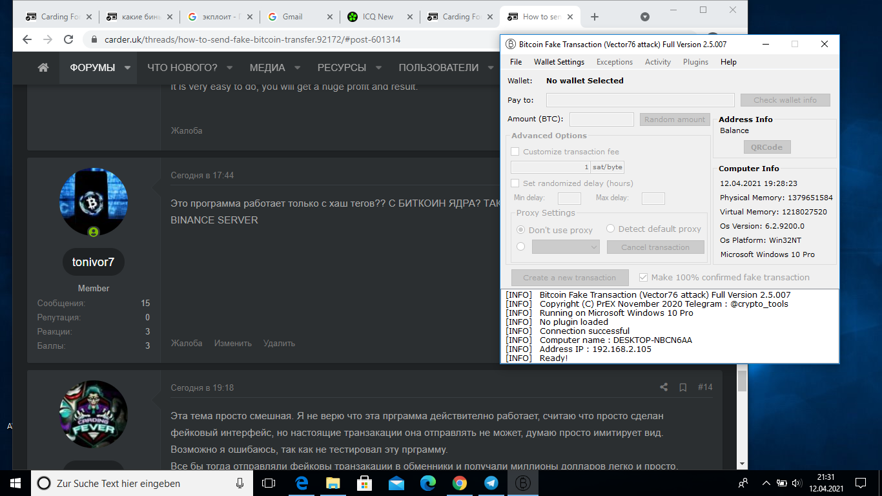This screenshot has height=496, width=882.
Task: Reload the page in Chrome
Action: coord(68,39)
